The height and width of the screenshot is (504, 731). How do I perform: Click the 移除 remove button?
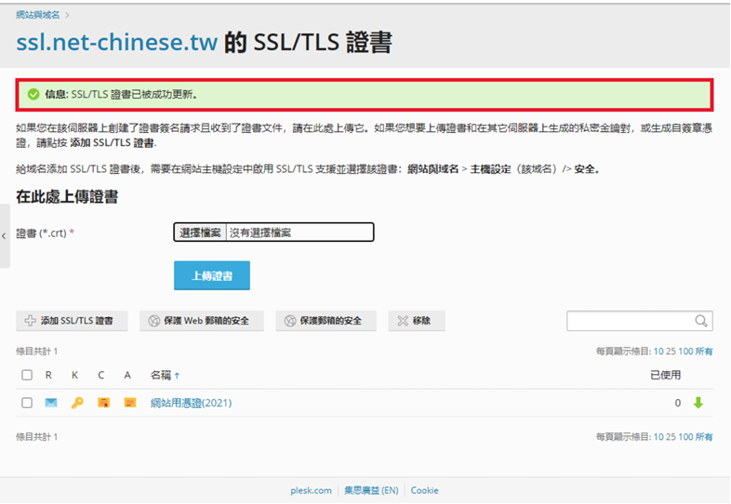click(x=417, y=321)
